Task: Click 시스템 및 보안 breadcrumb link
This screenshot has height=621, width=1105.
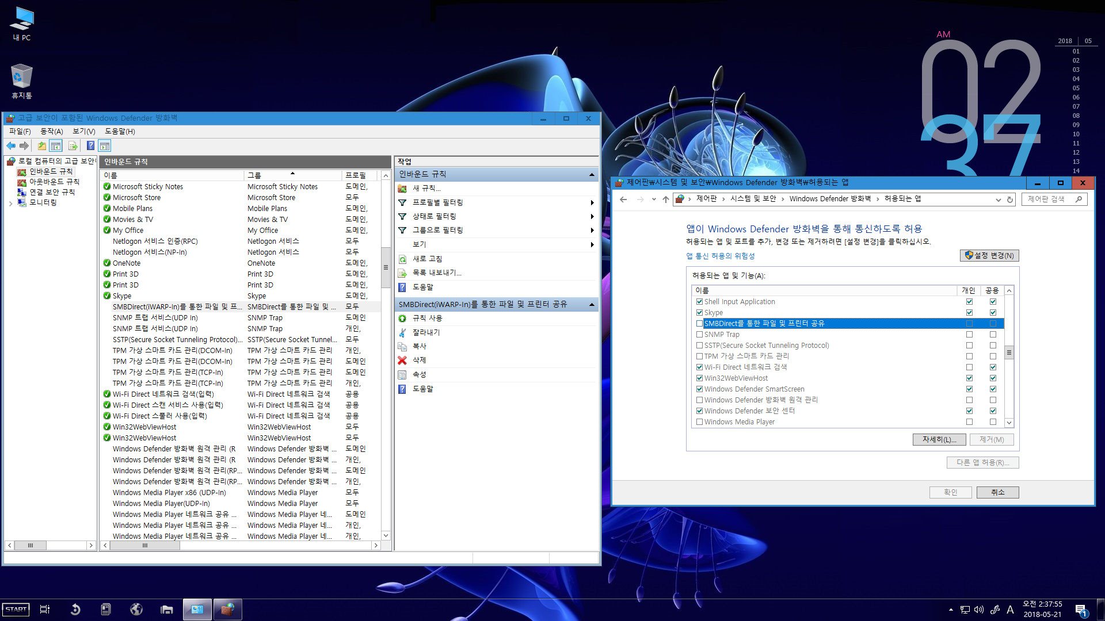Action: 753,199
